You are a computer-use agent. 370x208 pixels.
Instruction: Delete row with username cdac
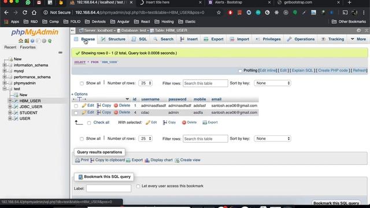122,113
